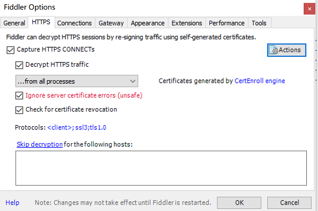Open the Connections tab
Image resolution: width=318 pixels, height=211 pixels.
[x=74, y=23]
